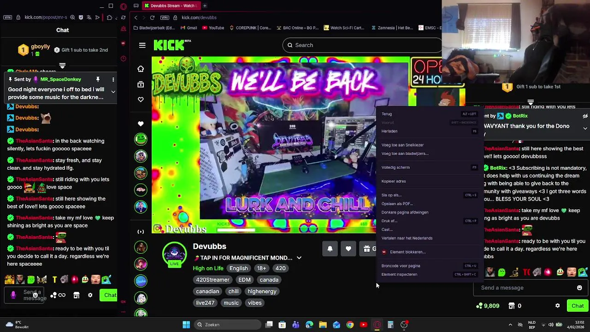
Task: Open Chrome from the taskbar
Action: [x=350, y=325]
